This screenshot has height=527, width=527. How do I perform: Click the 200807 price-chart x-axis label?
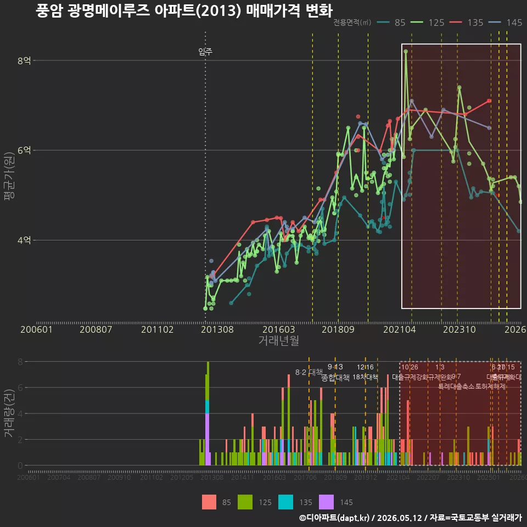point(96,329)
